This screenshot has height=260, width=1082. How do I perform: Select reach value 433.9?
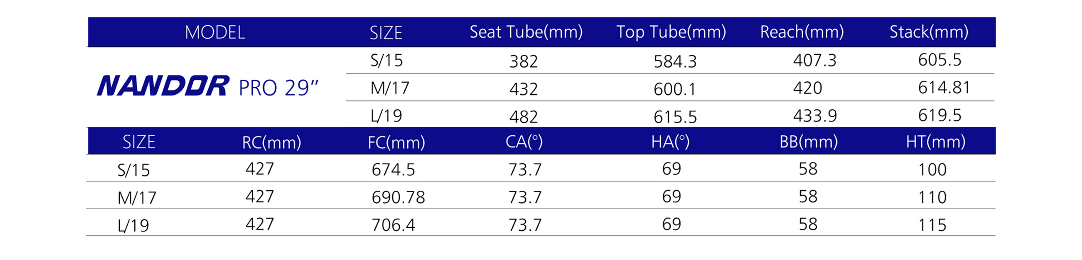(x=815, y=116)
